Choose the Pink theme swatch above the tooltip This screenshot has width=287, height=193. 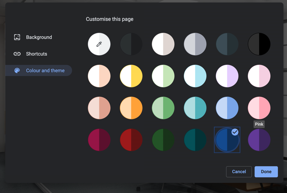[x=259, y=108]
